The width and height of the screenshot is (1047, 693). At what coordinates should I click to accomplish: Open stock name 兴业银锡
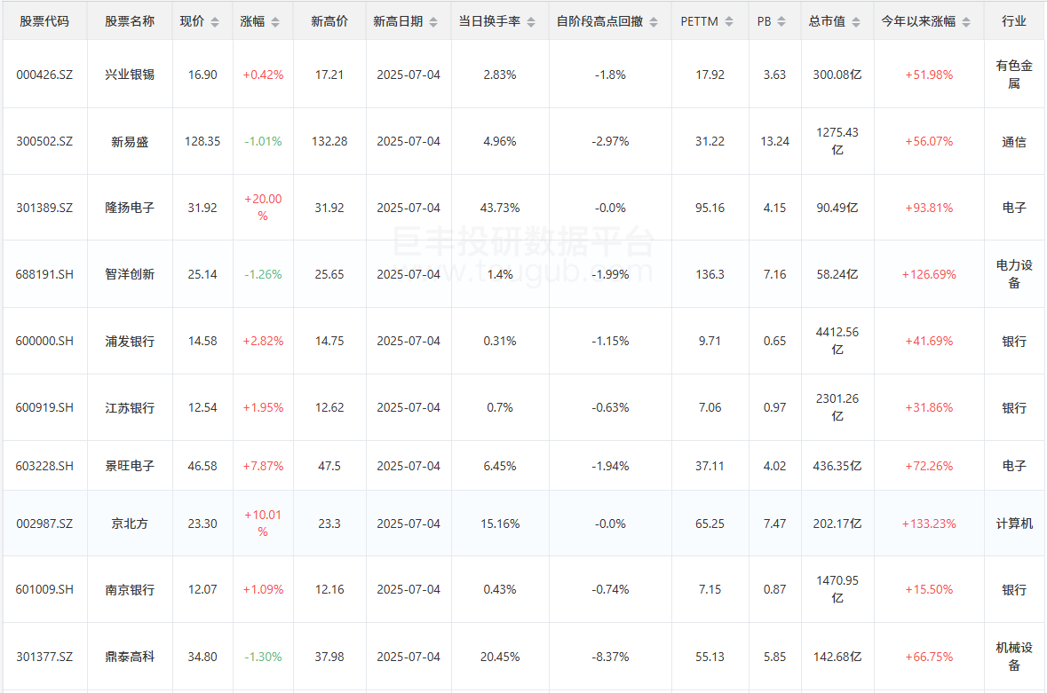click(130, 75)
